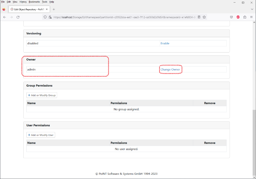This screenshot has width=256, height=179.
Task: Click the Enable versioning link
Action: [165, 43]
